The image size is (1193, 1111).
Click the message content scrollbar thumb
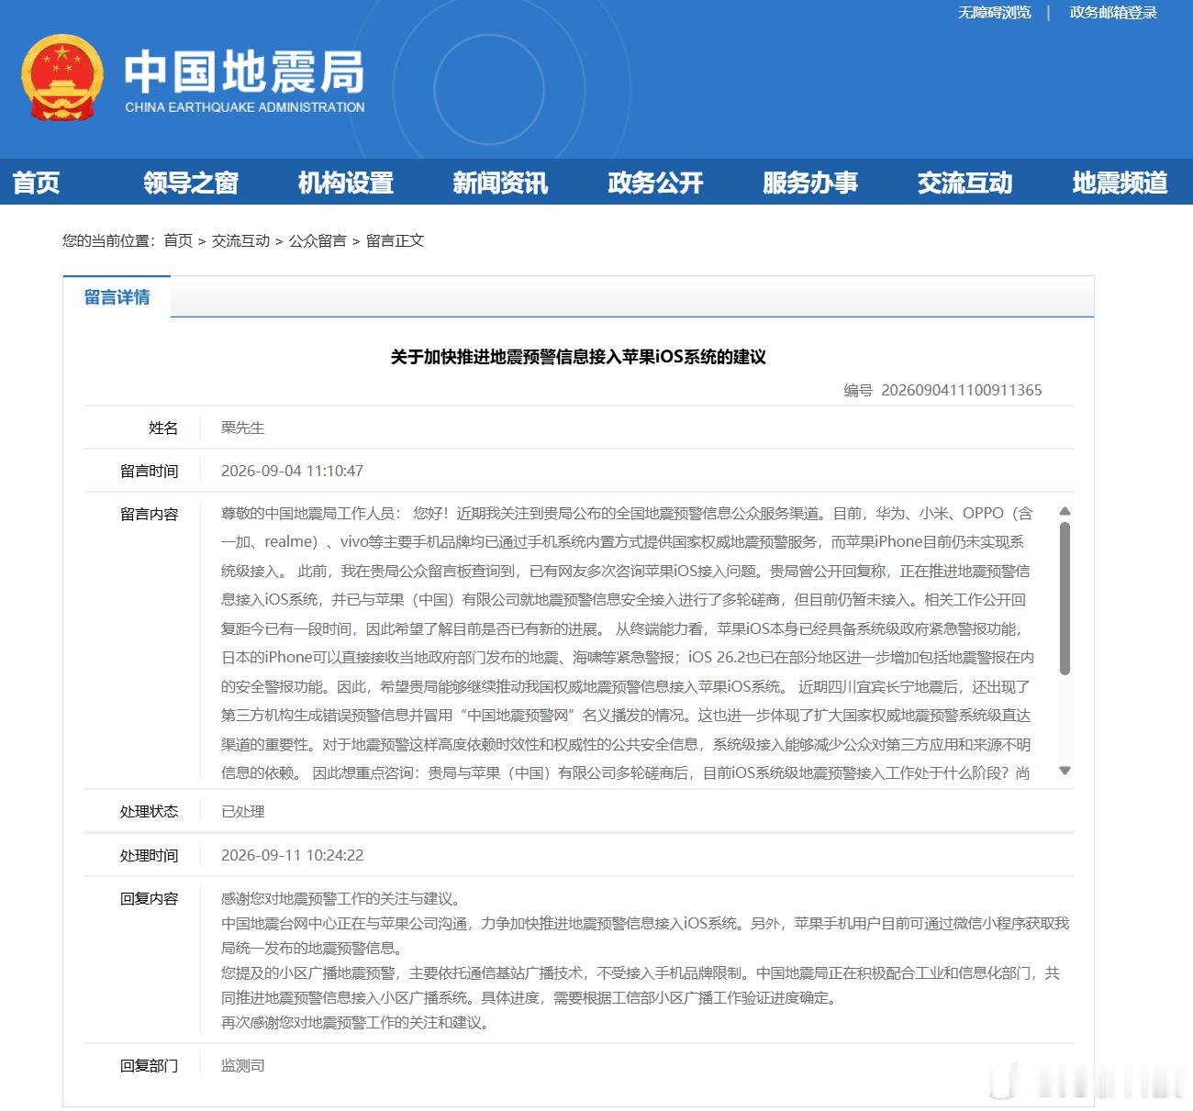click(1065, 598)
